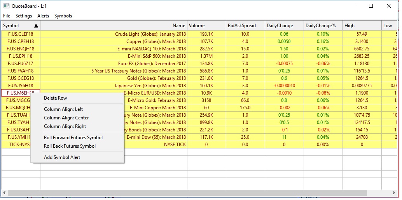Click BidAskSpread cell 25.0

(245, 137)
